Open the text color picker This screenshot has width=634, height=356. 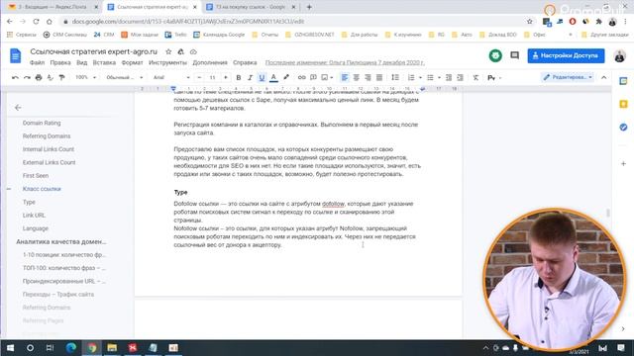point(273,77)
